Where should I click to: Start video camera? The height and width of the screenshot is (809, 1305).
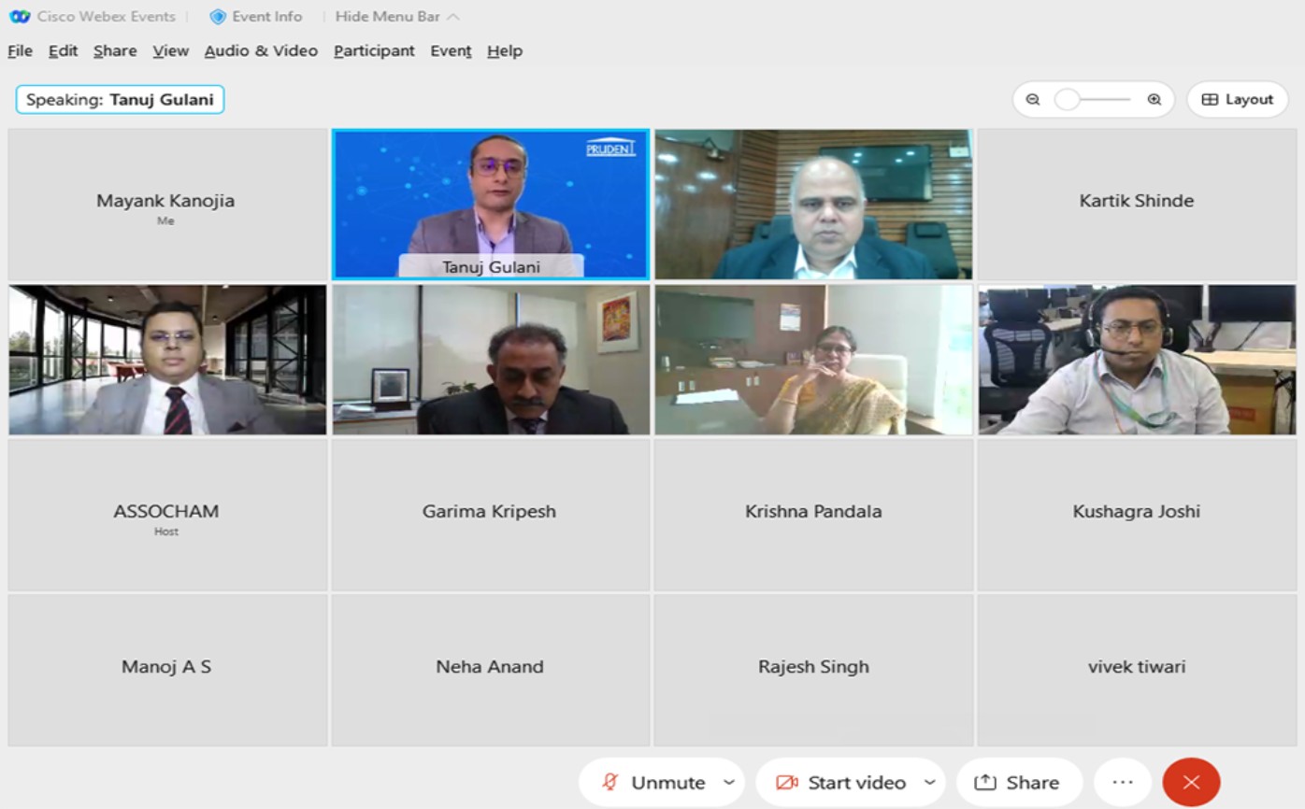point(842,783)
